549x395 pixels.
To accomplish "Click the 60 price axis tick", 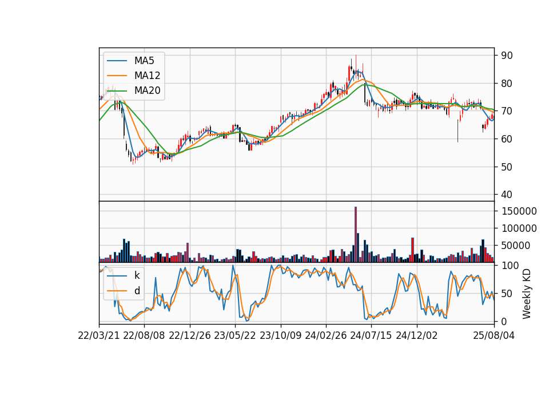I will tap(507, 139).
